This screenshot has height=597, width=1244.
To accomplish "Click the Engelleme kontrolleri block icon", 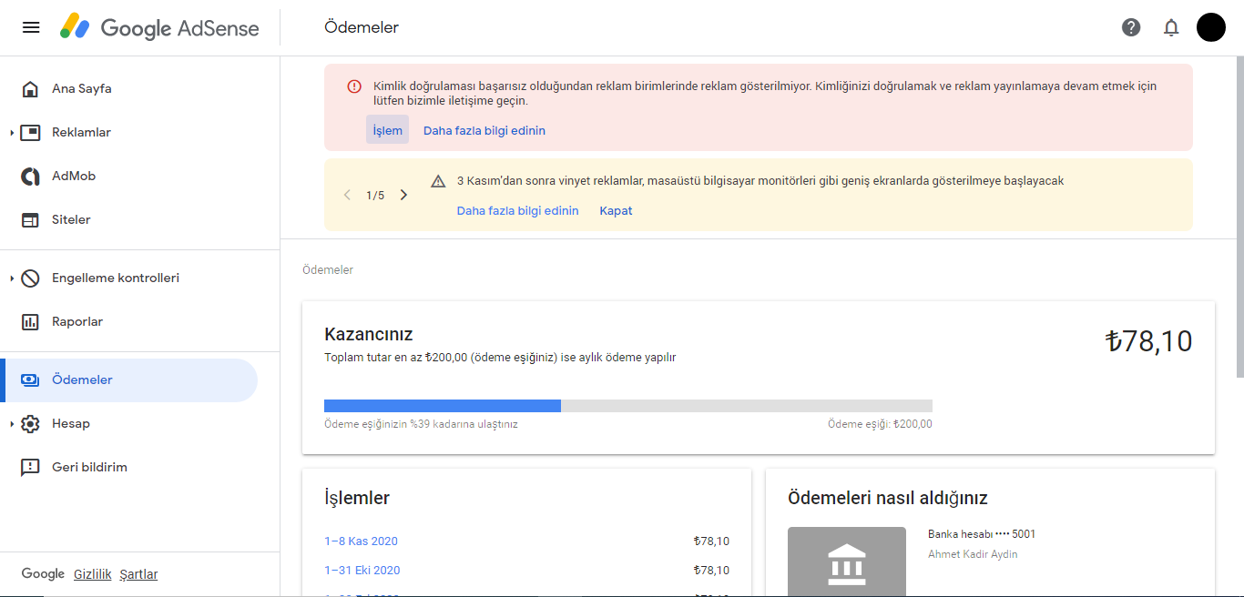I will (x=30, y=278).
